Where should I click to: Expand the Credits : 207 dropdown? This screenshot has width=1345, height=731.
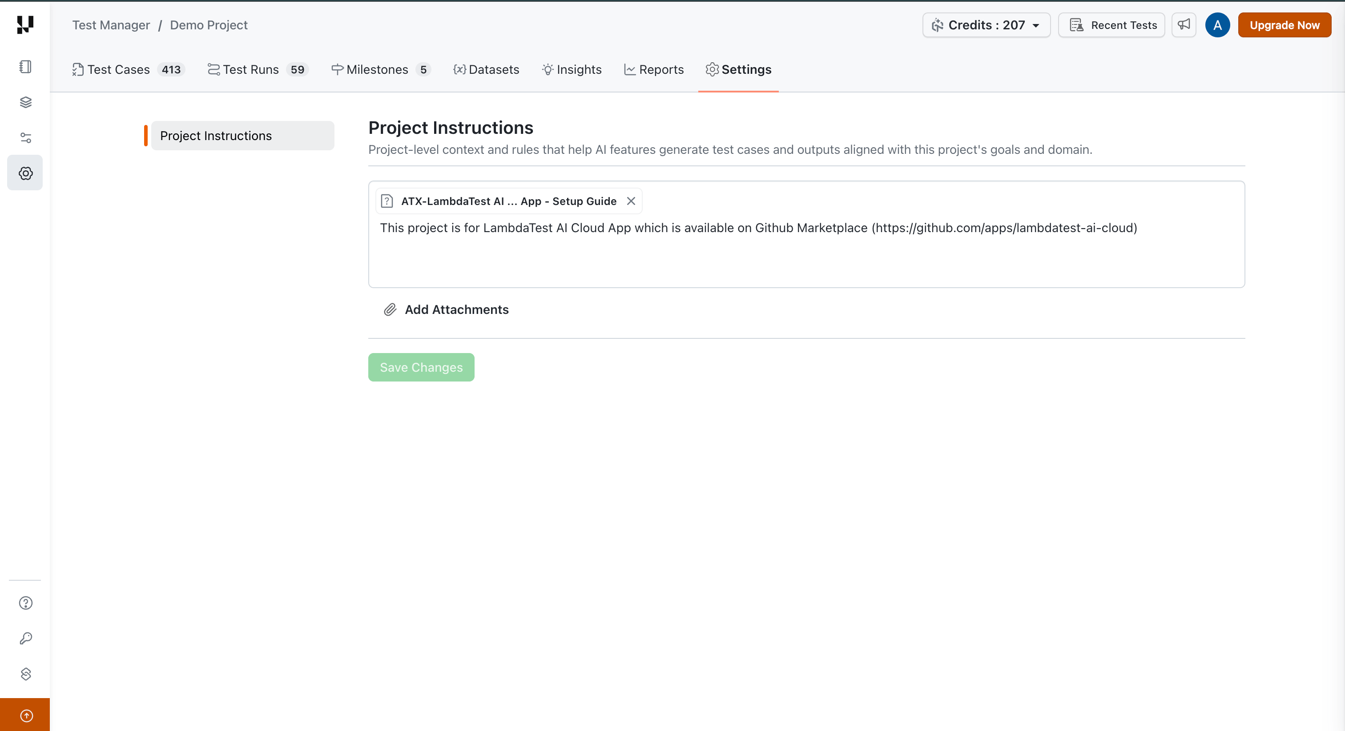[986, 24]
